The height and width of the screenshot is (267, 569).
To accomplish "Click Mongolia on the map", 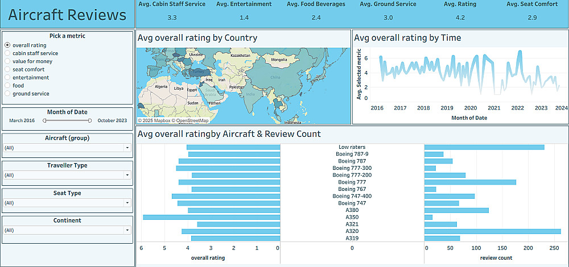I will (279, 60).
